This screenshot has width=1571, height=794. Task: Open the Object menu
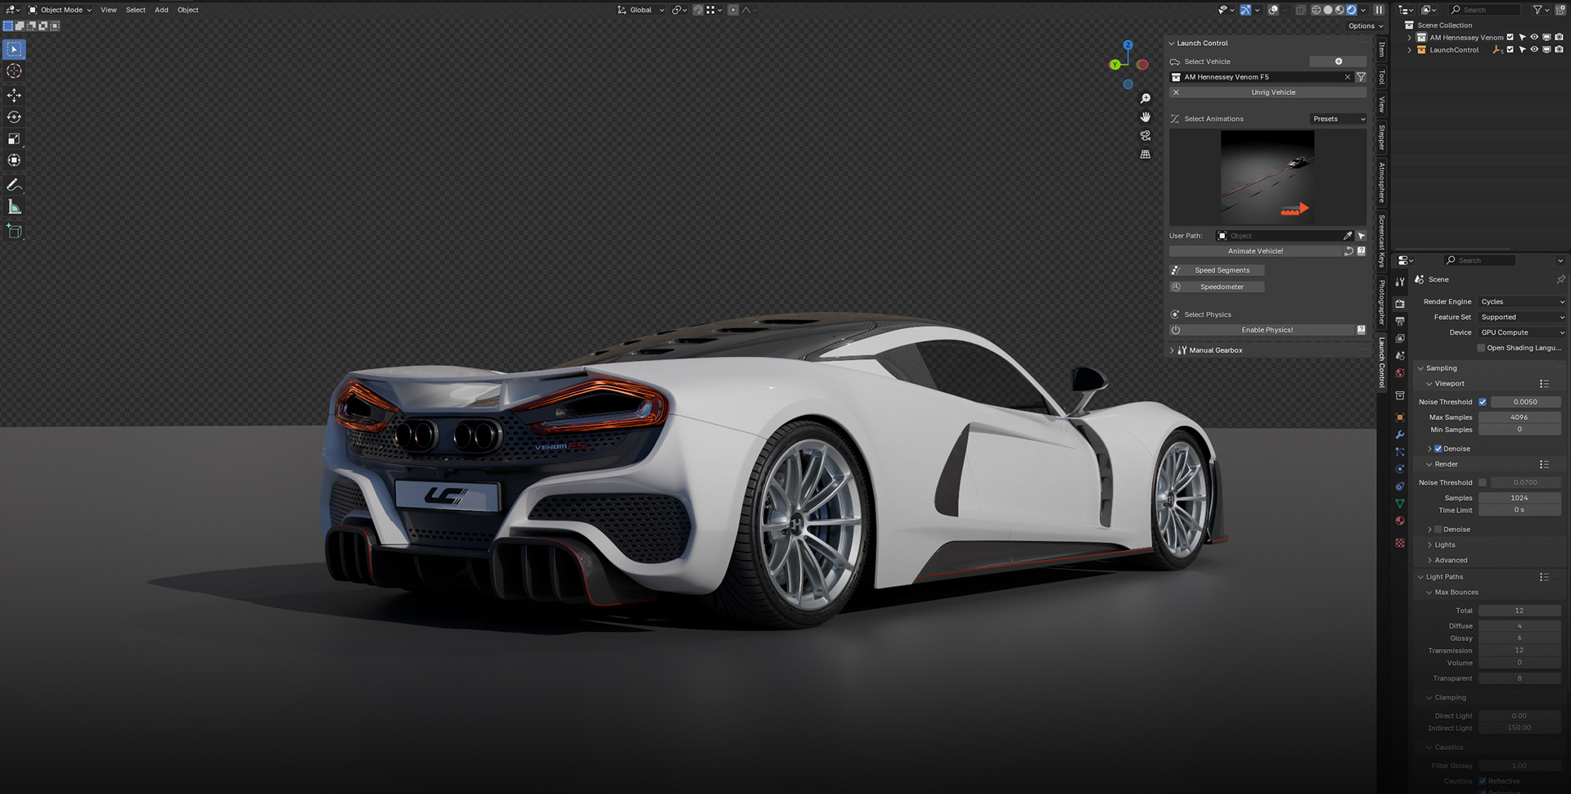click(188, 10)
